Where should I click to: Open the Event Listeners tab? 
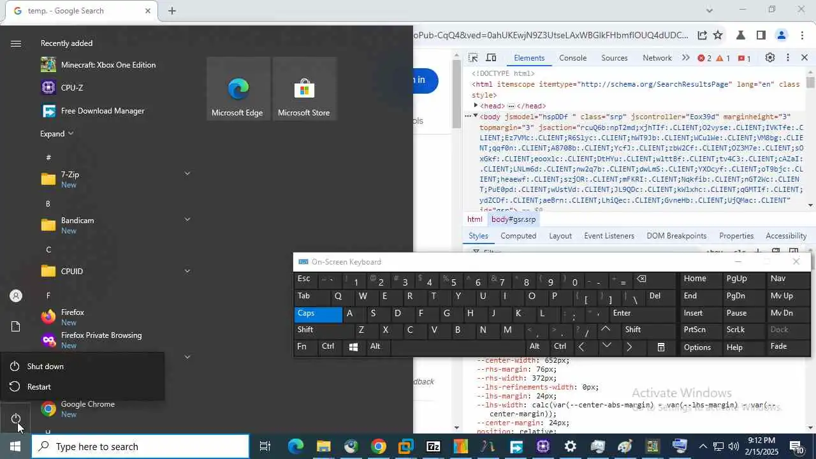pyautogui.click(x=609, y=236)
